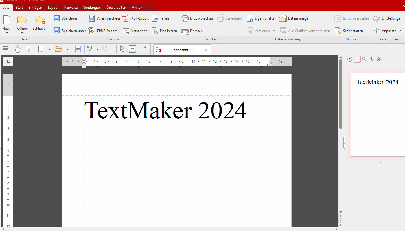Click previous page browse arrow
405x231 pixels.
tap(340, 216)
